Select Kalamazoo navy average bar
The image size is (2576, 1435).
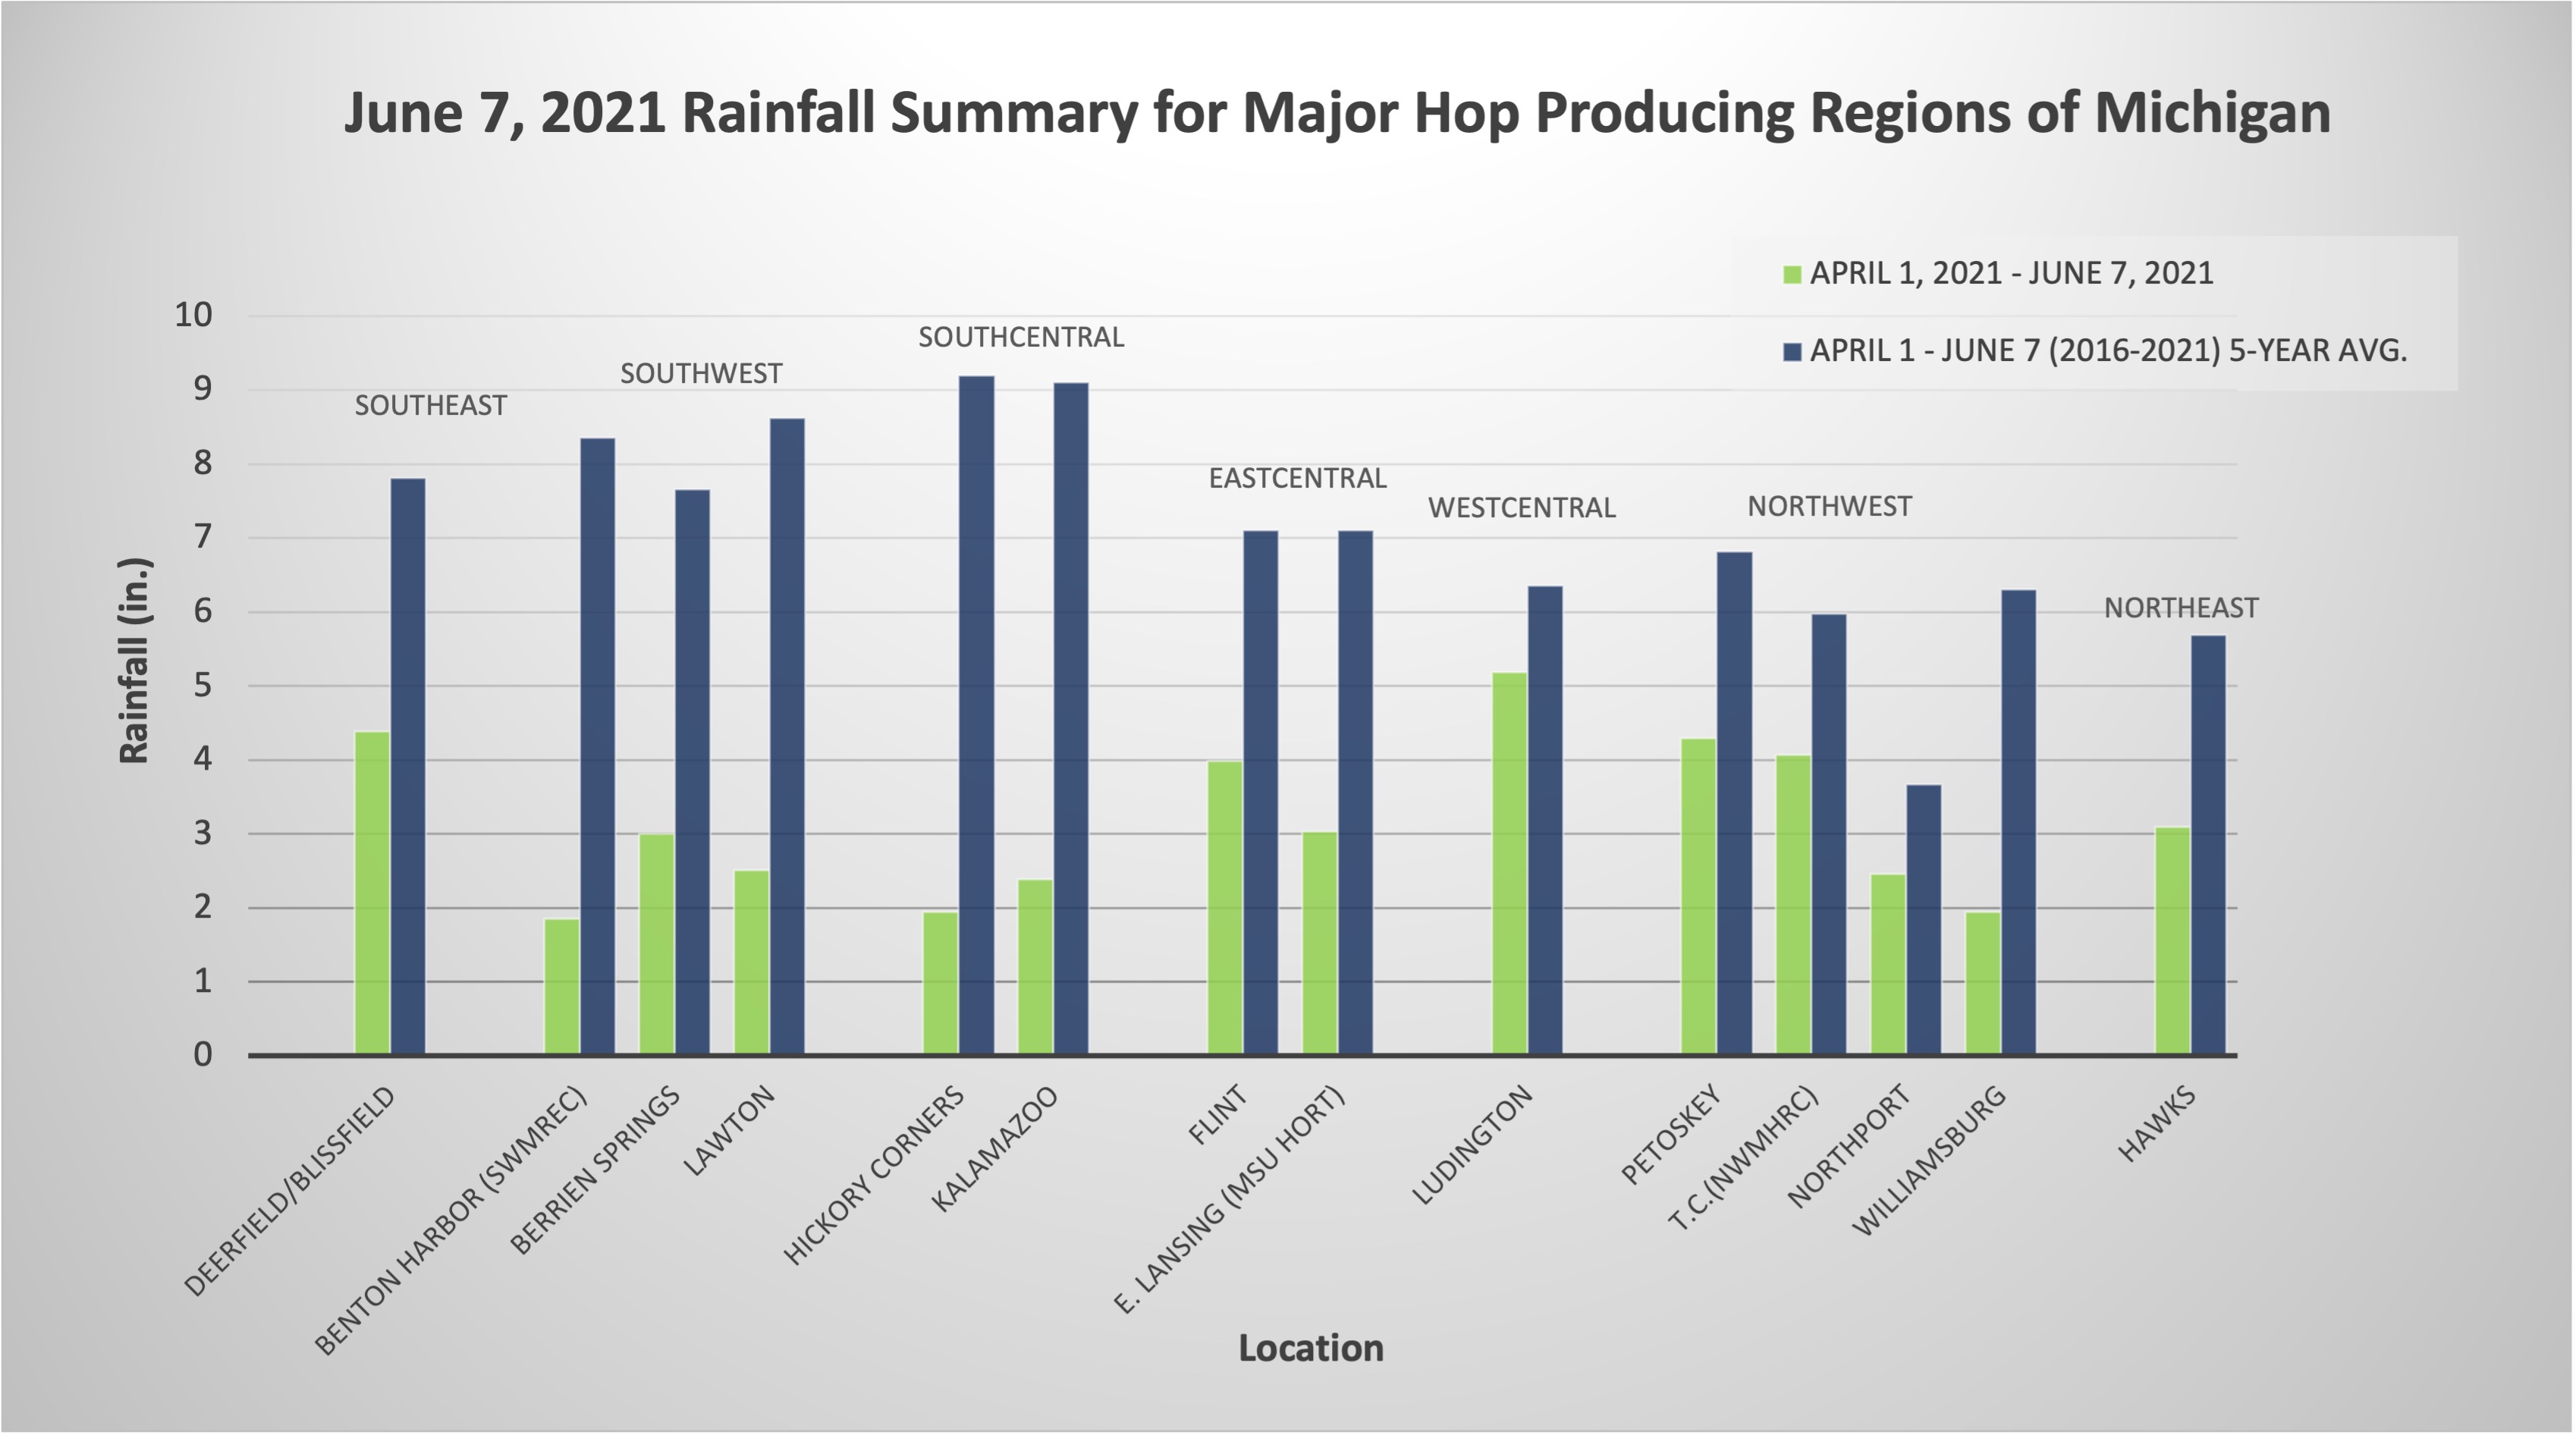click(1071, 719)
